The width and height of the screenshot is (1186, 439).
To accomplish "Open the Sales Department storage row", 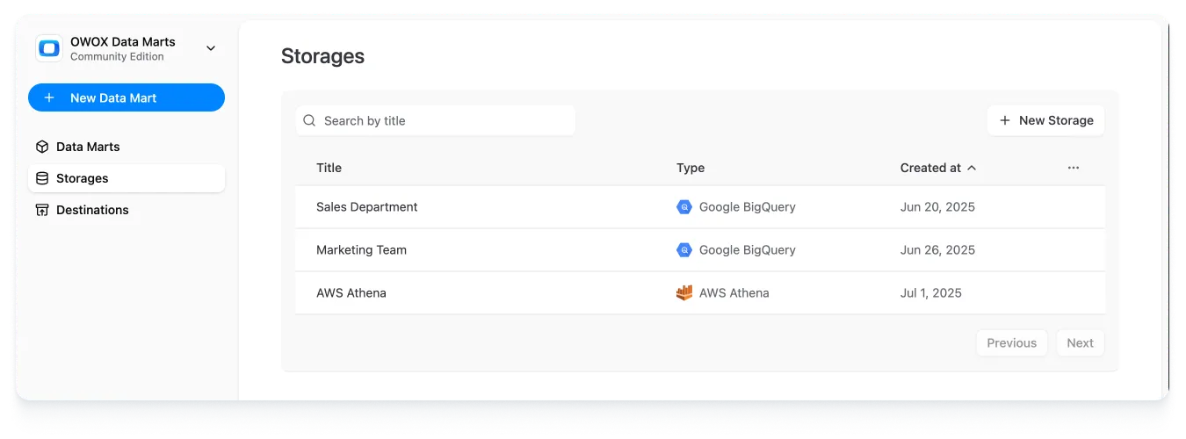I will pyautogui.click(x=367, y=207).
